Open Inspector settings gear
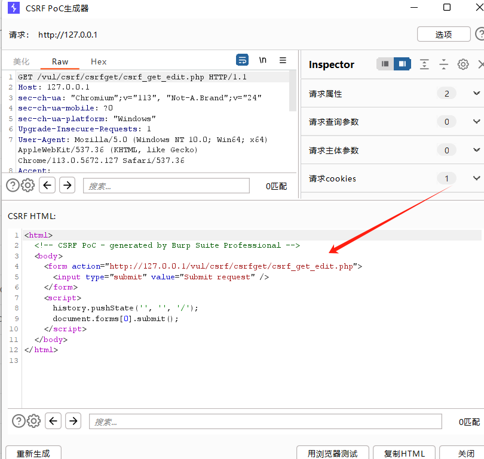This screenshot has height=459, width=484. (x=463, y=64)
